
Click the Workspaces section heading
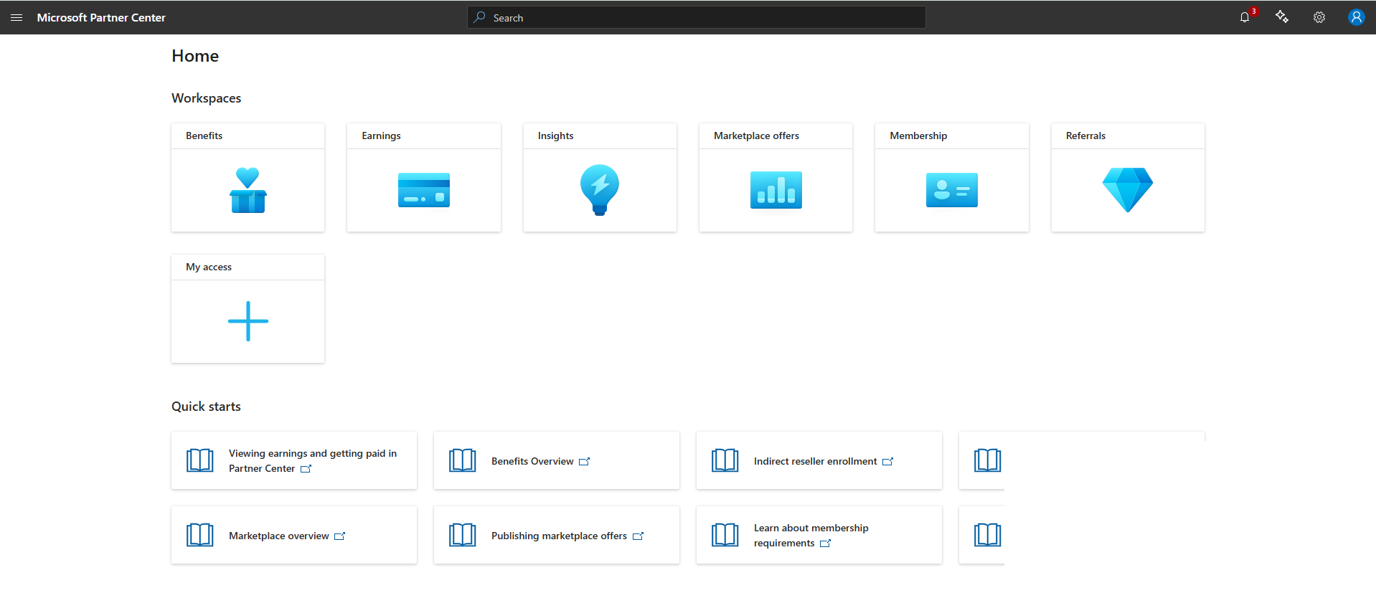coord(207,98)
